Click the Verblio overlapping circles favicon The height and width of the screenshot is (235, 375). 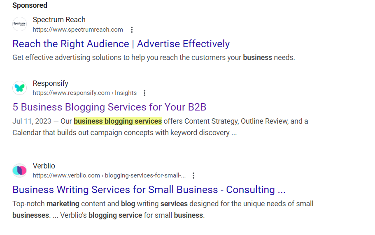click(x=20, y=170)
